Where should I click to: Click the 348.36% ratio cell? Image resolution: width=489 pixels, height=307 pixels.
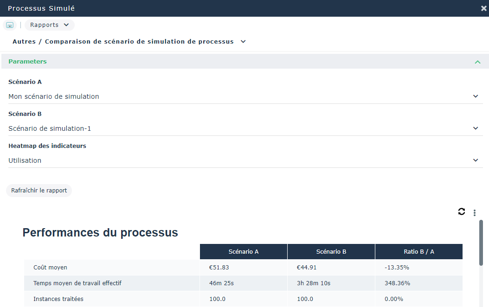(397, 283)
